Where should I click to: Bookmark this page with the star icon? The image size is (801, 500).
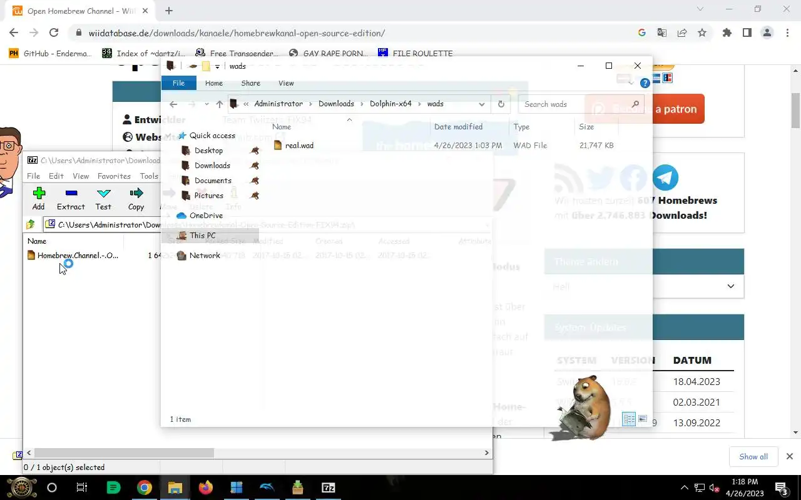pos(702,33)
